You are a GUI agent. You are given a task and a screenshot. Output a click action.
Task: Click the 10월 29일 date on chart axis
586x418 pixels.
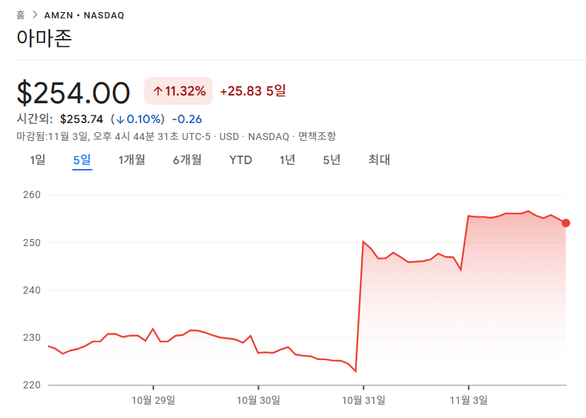tap(153, 400)
